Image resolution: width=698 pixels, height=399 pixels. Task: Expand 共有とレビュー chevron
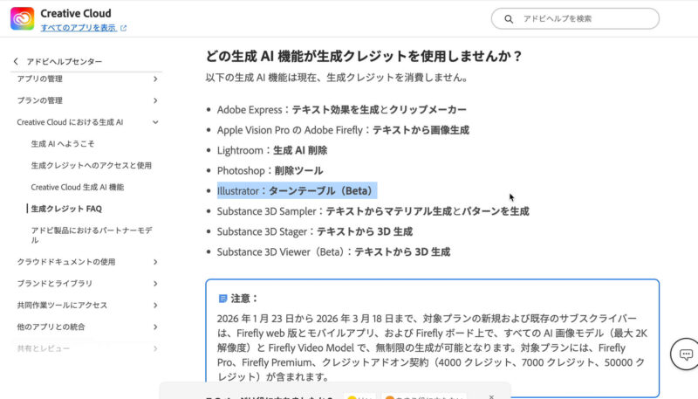coord(155,348)
